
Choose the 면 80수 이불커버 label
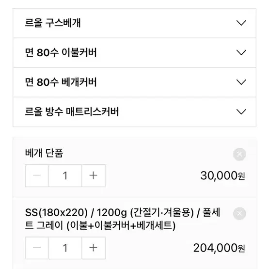pyautogui.click(x=61, y=52)
